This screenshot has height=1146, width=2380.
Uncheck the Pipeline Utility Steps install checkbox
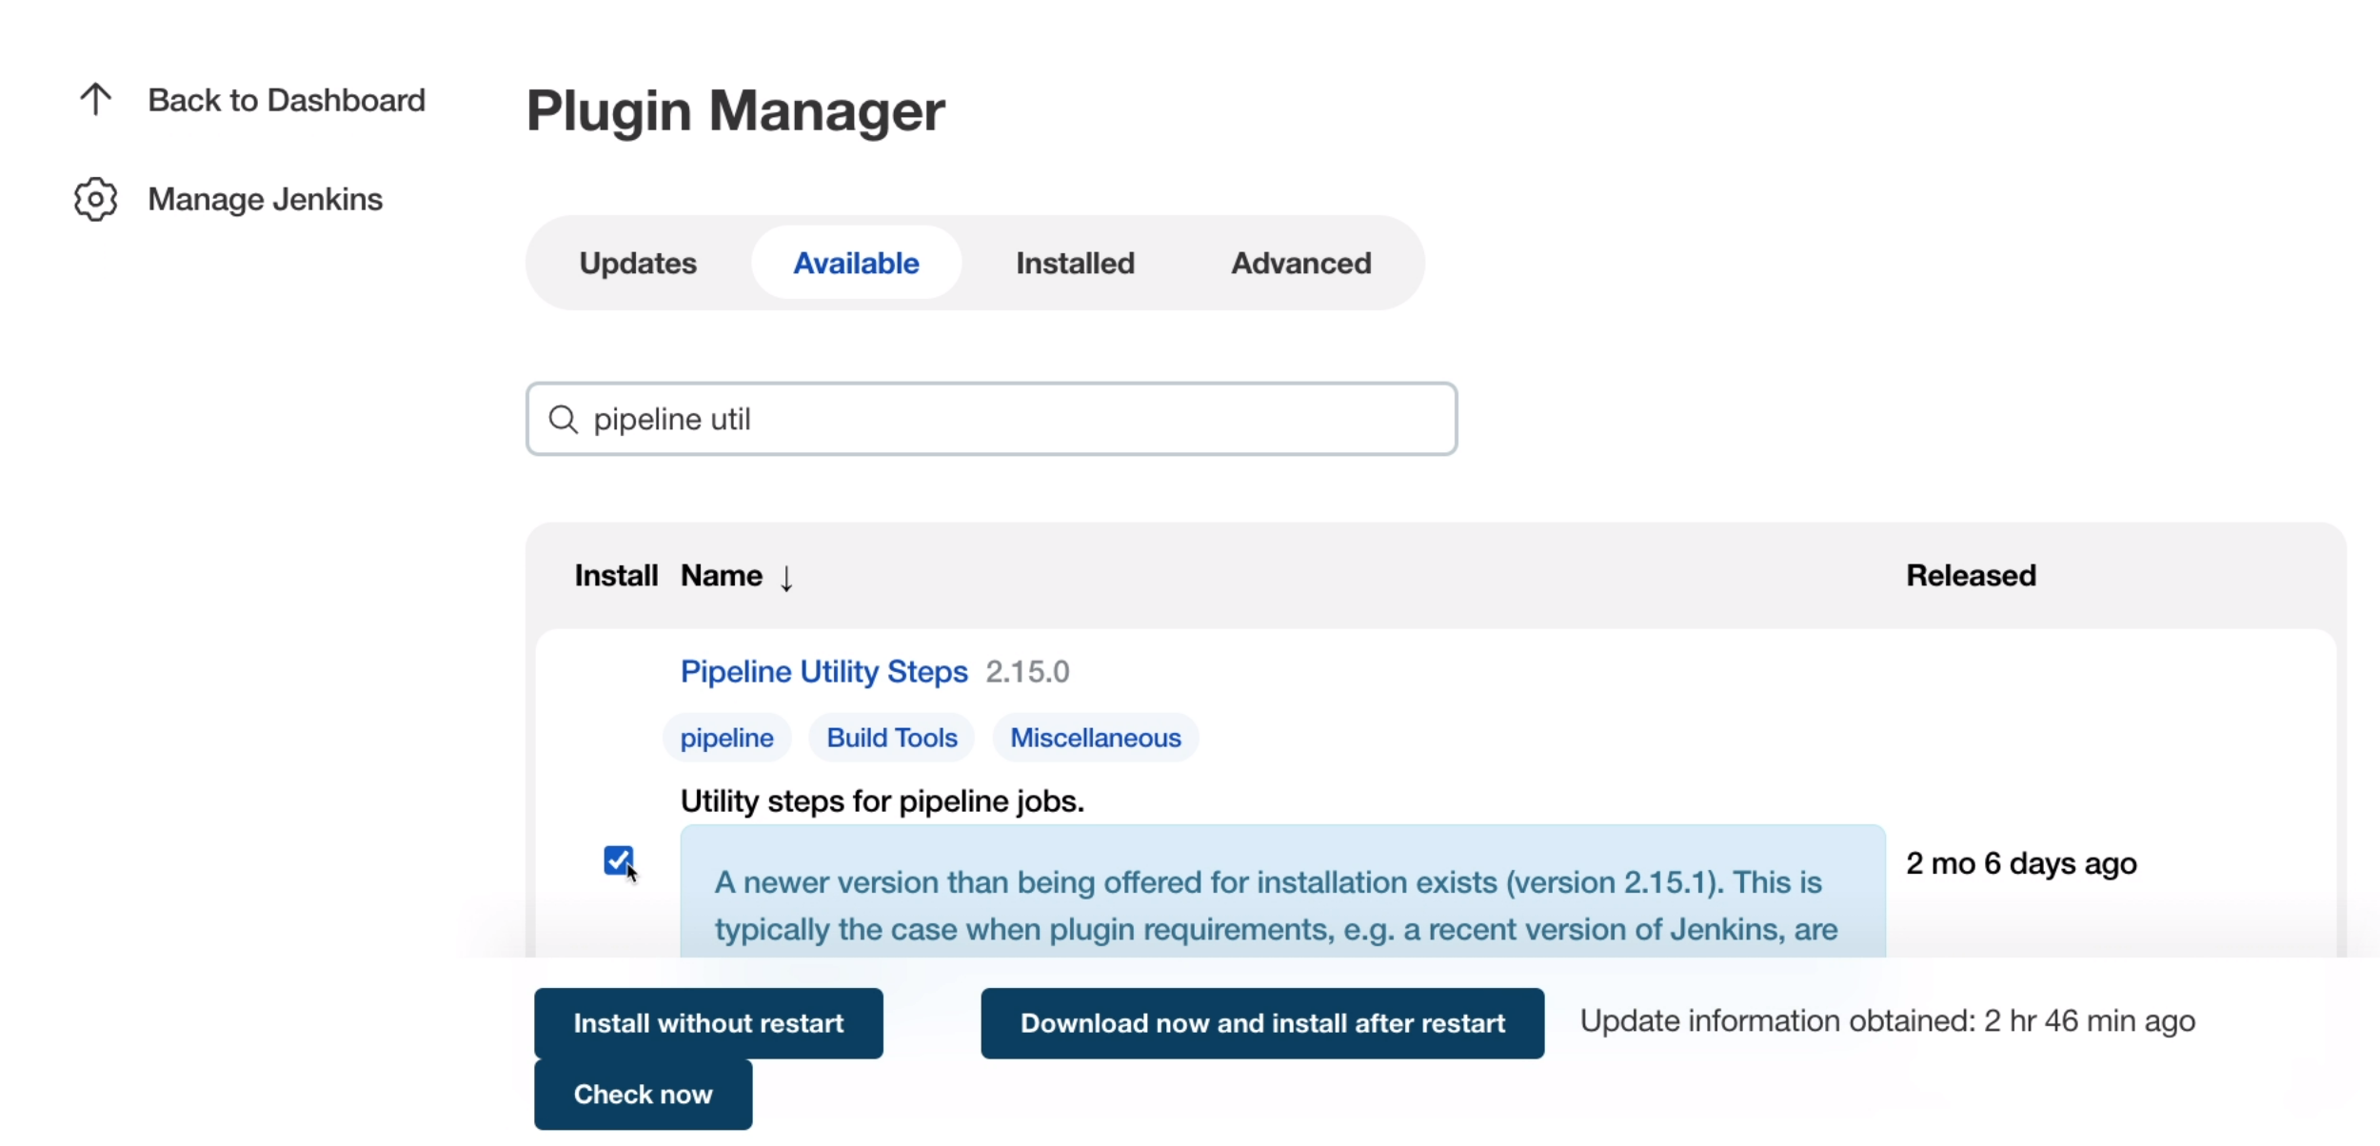[x=619, y=859]
